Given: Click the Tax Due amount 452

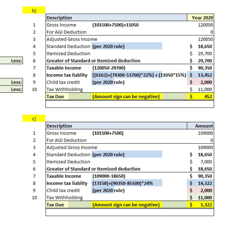Looking at the screenshot, I should point(201,97).
